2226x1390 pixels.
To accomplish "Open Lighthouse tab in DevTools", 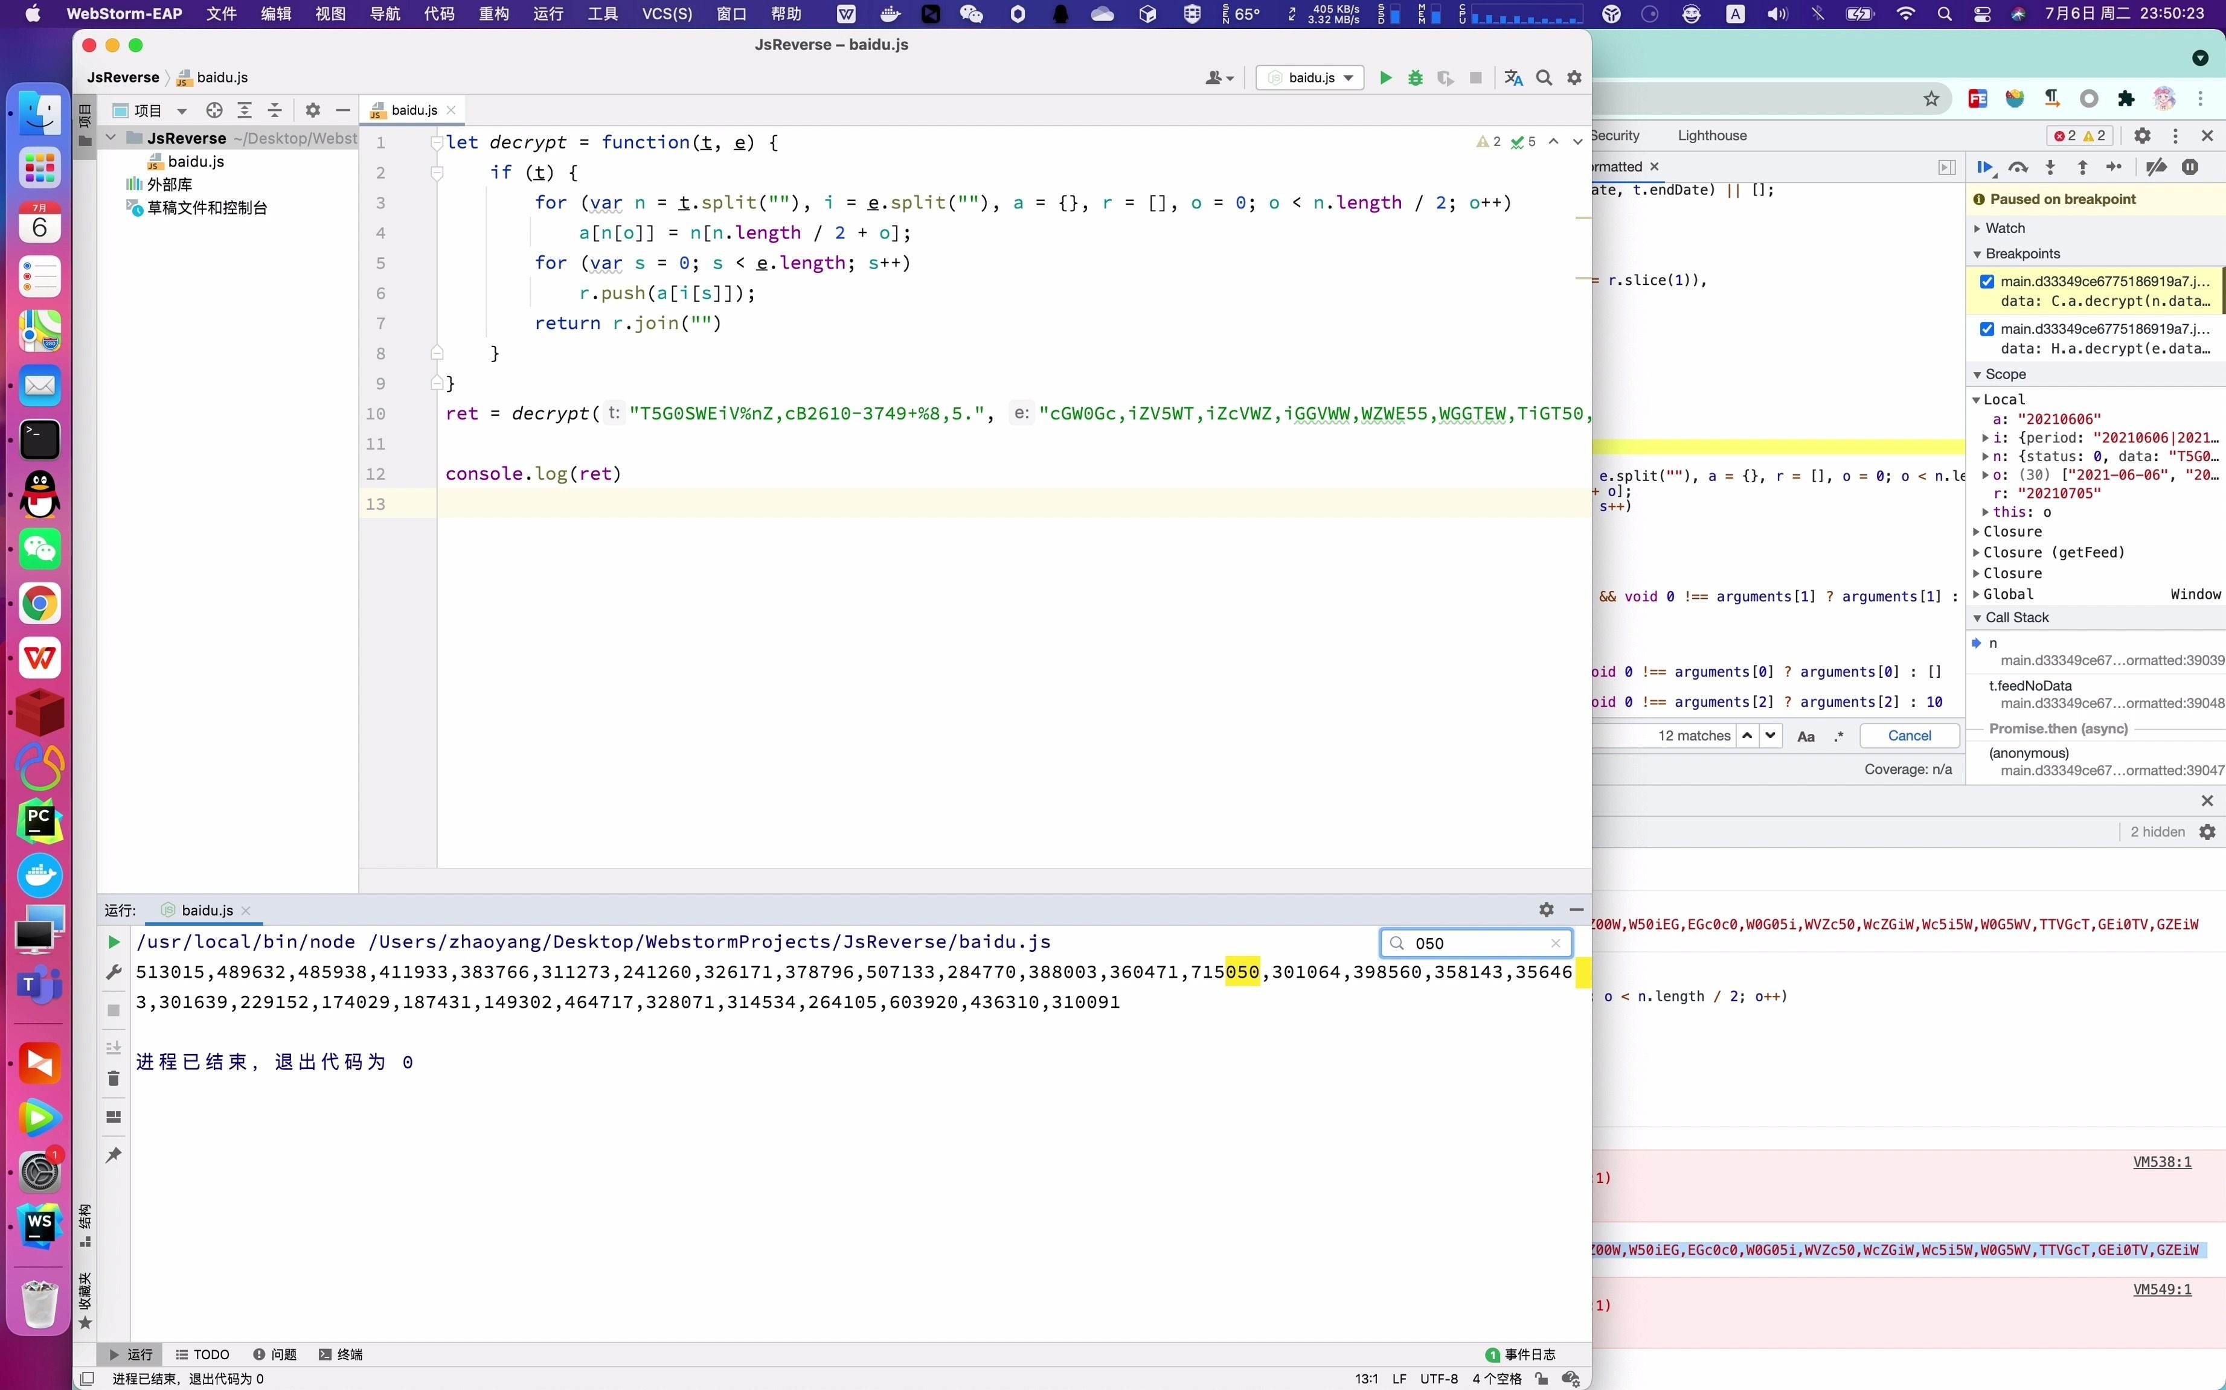I will (x=1712, y=136).
